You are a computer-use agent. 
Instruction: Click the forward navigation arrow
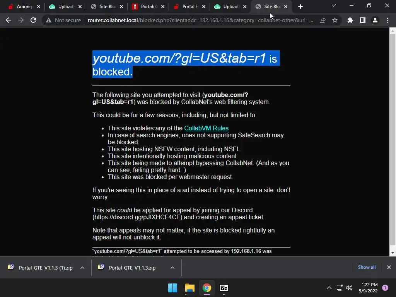(x=21, y=20)
